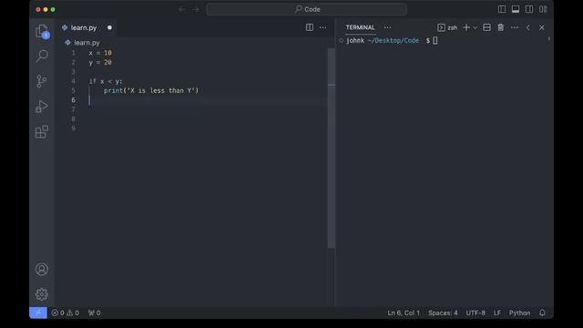
Task: Click the ports forwarded indicator showing 0
Action: coord(94,313)
